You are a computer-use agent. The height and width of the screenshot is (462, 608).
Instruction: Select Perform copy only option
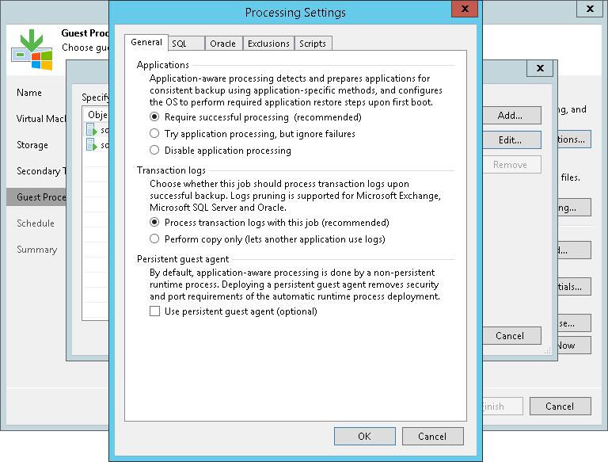point(154,239)
